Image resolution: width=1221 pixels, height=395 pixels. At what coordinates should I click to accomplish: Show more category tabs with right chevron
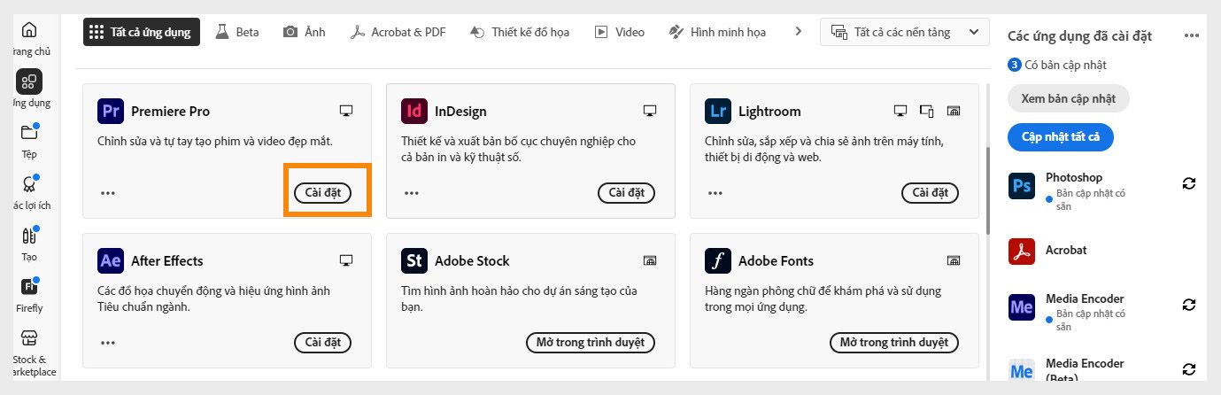[x=798, y=31]
